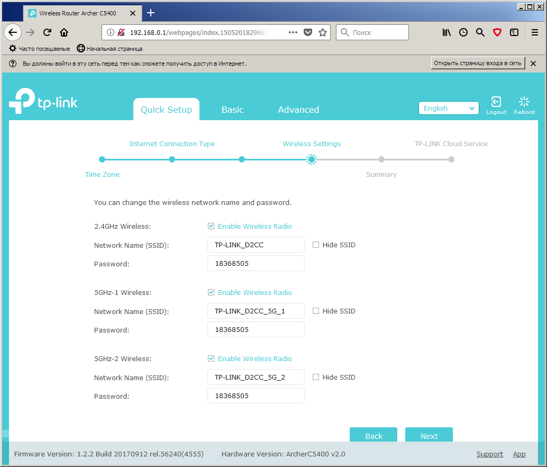Image resolution: width=547 pixels, height=467 pixels.
Task: Open the red shield extension icon
Action: coord(497,32)
